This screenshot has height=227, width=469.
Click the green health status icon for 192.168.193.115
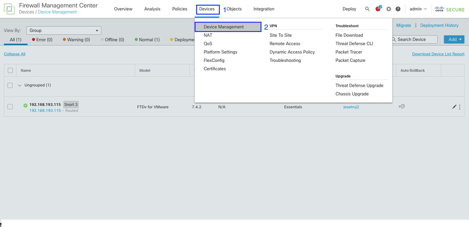[x=25, y=105]
